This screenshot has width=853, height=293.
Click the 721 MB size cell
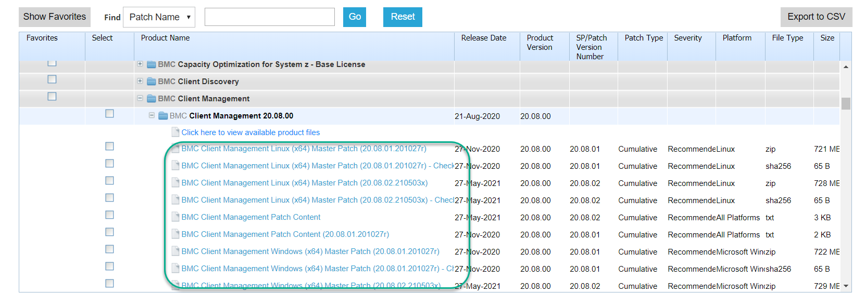click(x=827, y=149)
